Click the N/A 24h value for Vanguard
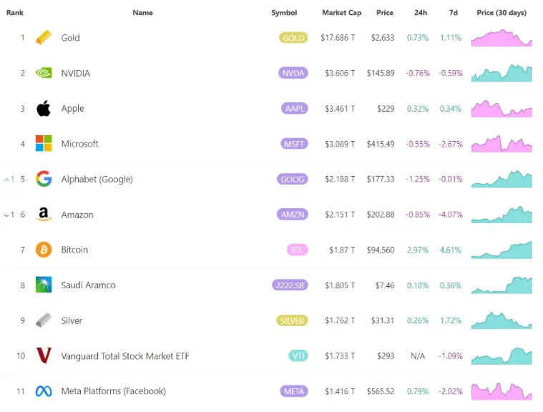The width and height of the screenshot is (543, 412). pos(418,356)
